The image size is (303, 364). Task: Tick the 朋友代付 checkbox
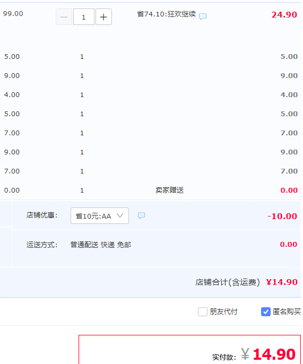(203, 311)
